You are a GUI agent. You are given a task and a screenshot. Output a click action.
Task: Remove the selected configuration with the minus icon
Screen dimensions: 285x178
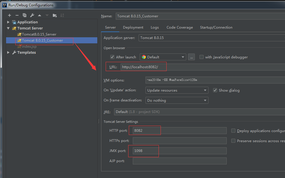17,15
